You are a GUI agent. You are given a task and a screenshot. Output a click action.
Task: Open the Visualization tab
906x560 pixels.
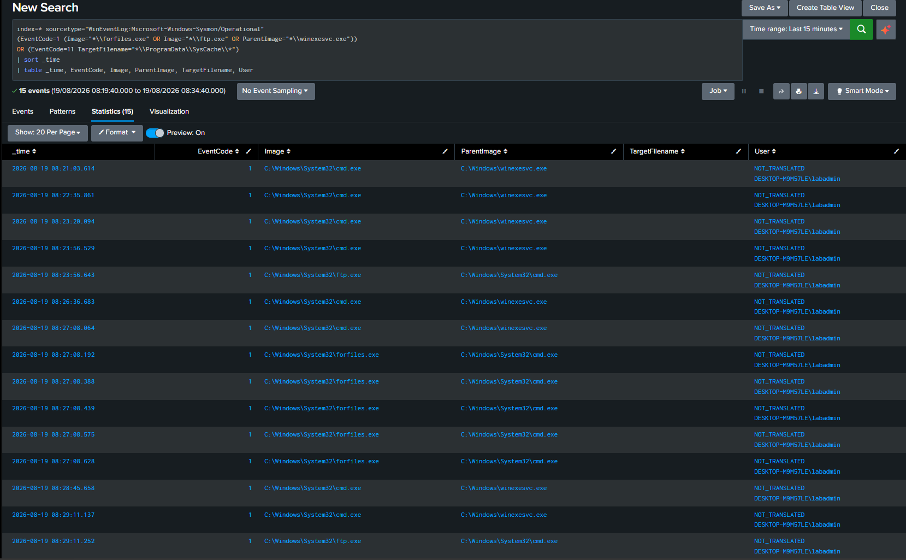tap(169, 111)
